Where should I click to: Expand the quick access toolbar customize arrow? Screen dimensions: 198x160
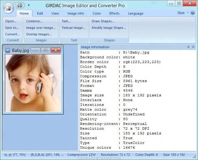(29, 5)
